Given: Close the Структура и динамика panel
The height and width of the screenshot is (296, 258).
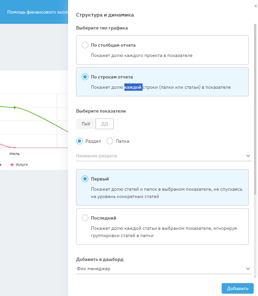Looking at the screenshot, I should [255, 6].
